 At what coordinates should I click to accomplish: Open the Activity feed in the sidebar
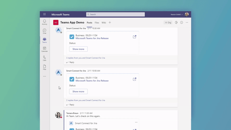coord(44,22)
